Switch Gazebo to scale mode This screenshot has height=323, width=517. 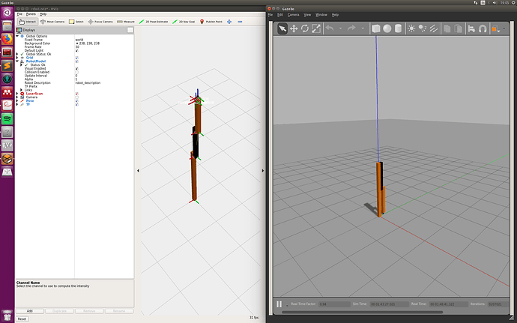click(316, 28)
